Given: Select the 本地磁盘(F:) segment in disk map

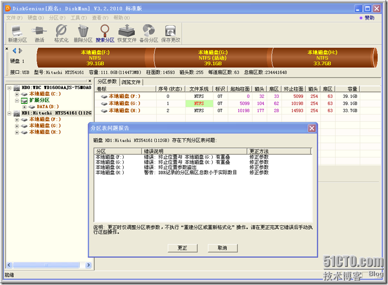Looking at the screenshot, I should [95, 58].
